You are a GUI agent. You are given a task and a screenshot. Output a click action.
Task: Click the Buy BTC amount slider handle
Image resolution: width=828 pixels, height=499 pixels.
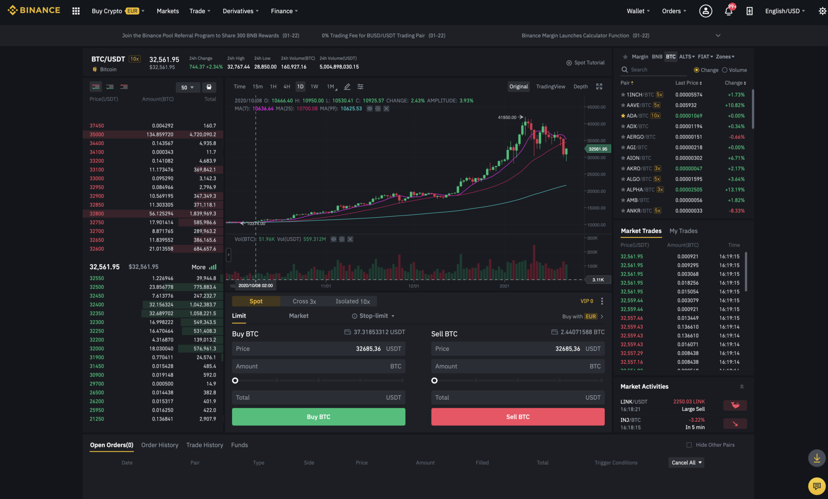click(235, 381)
